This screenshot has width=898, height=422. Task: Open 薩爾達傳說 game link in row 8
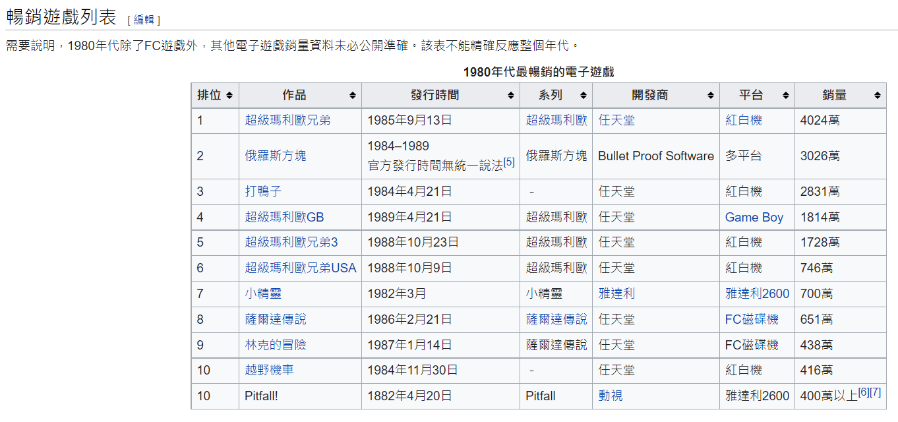pos(276,320)
